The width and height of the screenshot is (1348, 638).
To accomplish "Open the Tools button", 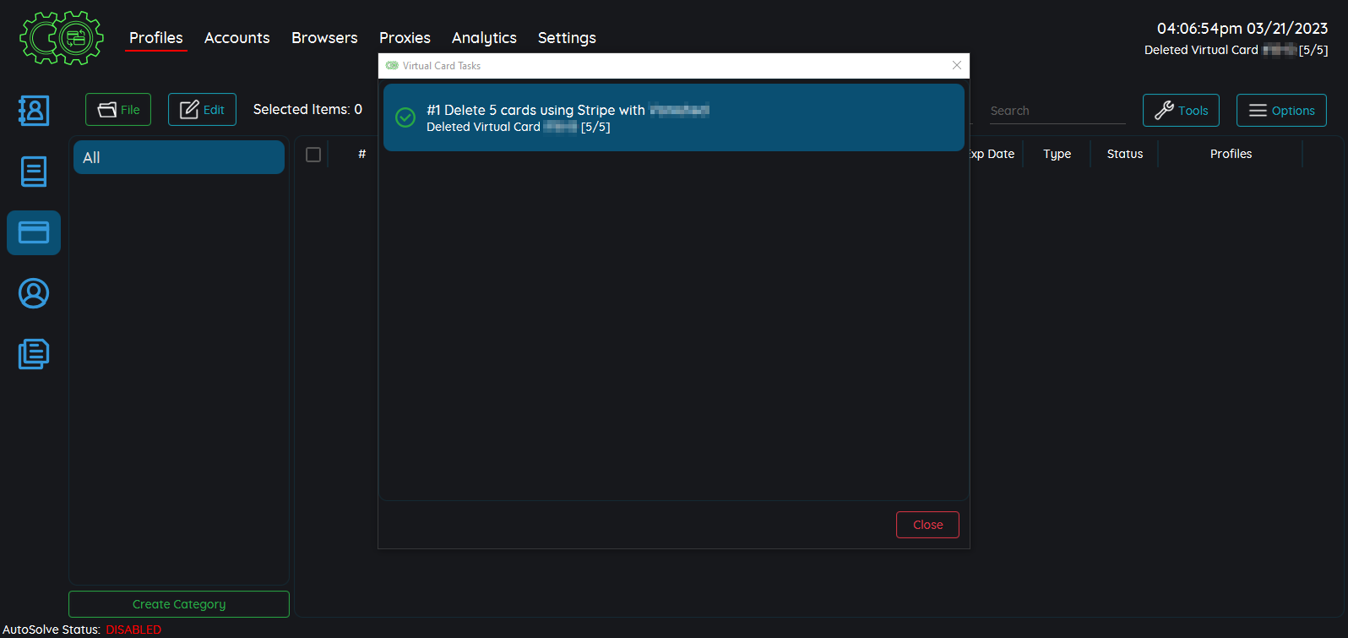I will [x=1181, y=111].
